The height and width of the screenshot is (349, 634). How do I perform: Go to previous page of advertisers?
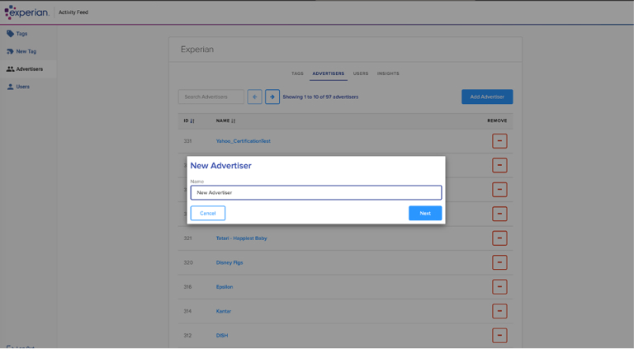point(255,97)
